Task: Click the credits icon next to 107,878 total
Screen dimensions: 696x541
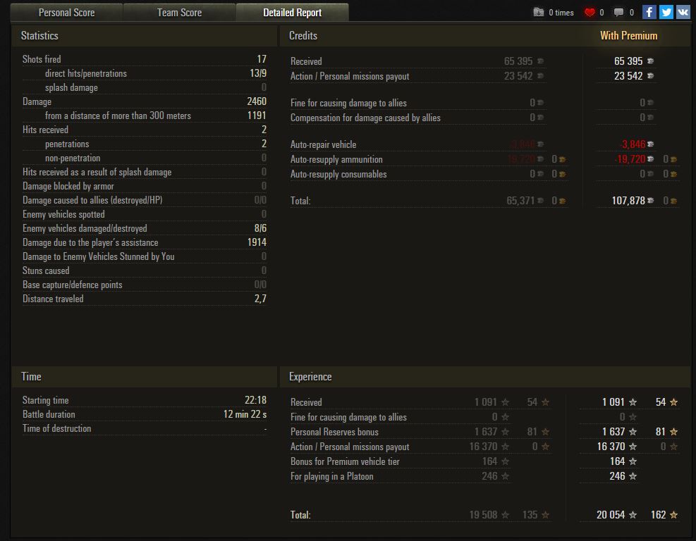Action: (x=650, y=201)
